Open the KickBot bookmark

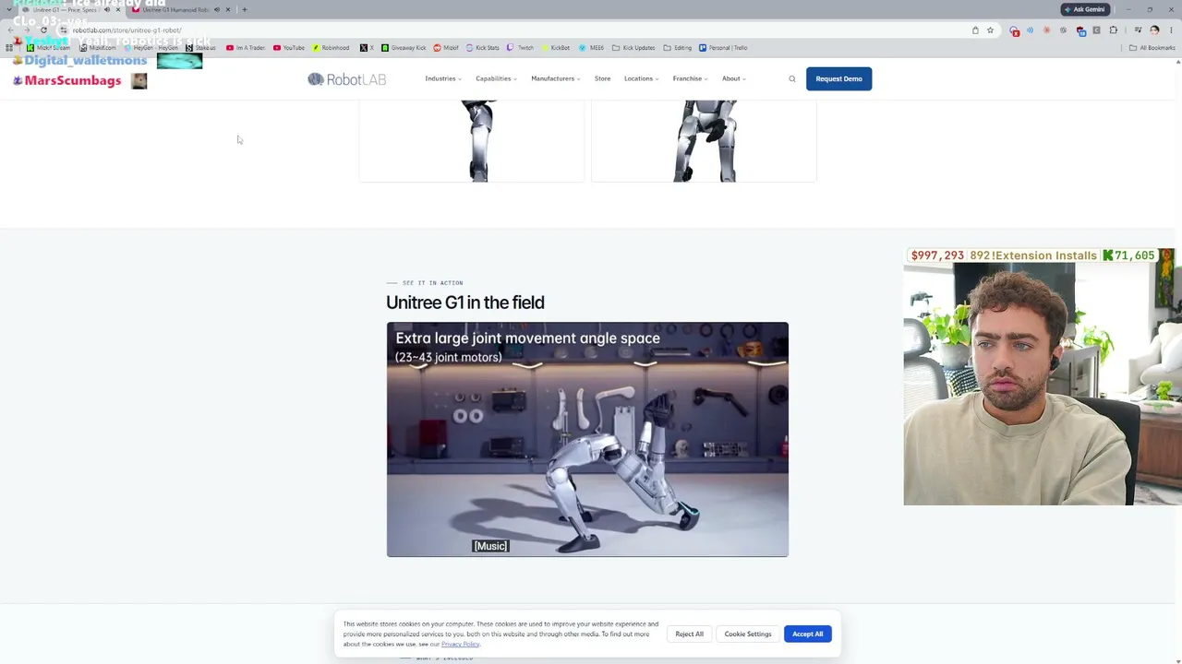pos(555,48)
